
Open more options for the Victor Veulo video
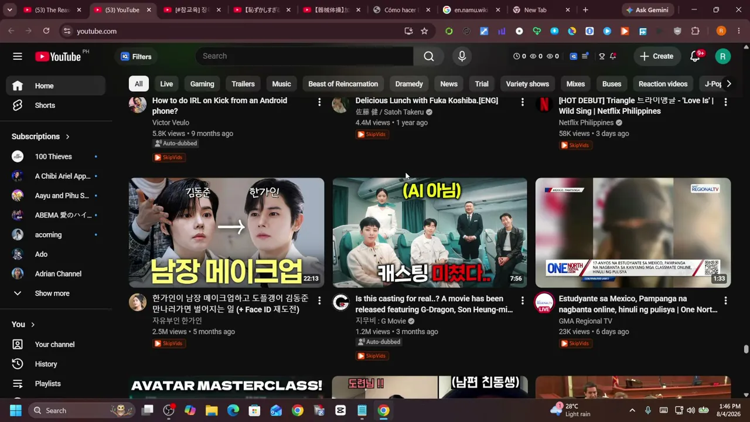click(319, 102)
